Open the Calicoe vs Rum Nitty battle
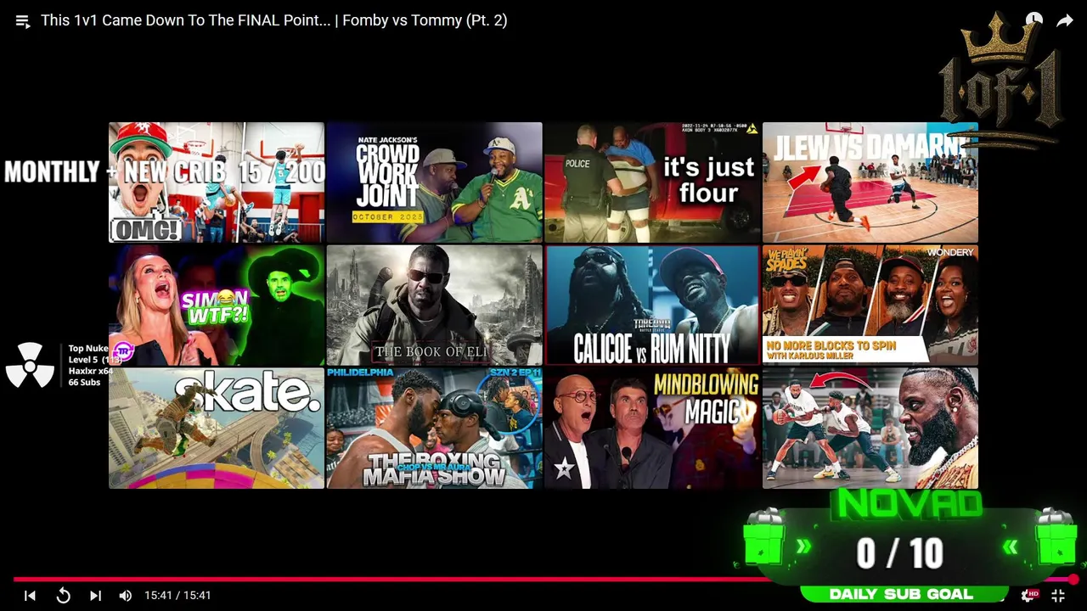The width and height of the screenshot is (1087, 611). 652,305
